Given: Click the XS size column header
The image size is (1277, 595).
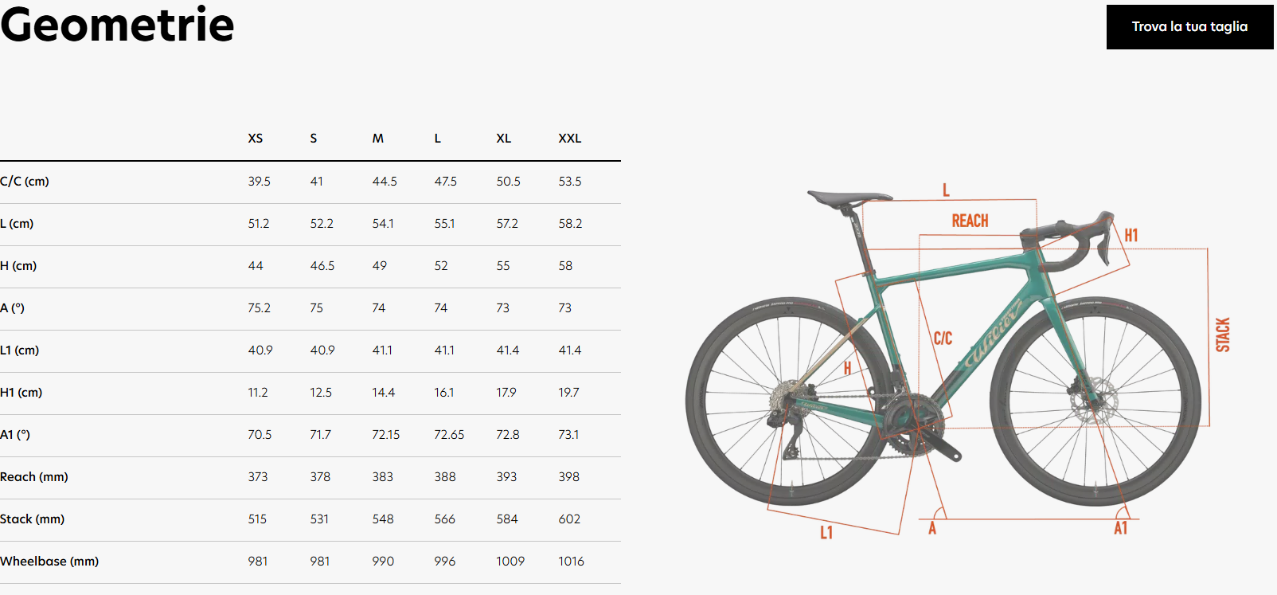Looking at the screenshot, I should pos(255,139).
